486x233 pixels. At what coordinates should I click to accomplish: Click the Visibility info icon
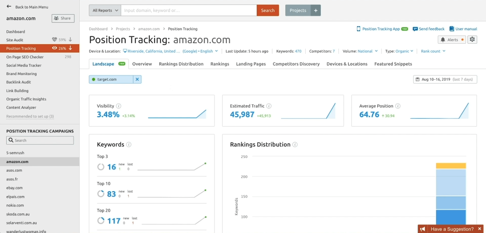click(x=119, y=106)
